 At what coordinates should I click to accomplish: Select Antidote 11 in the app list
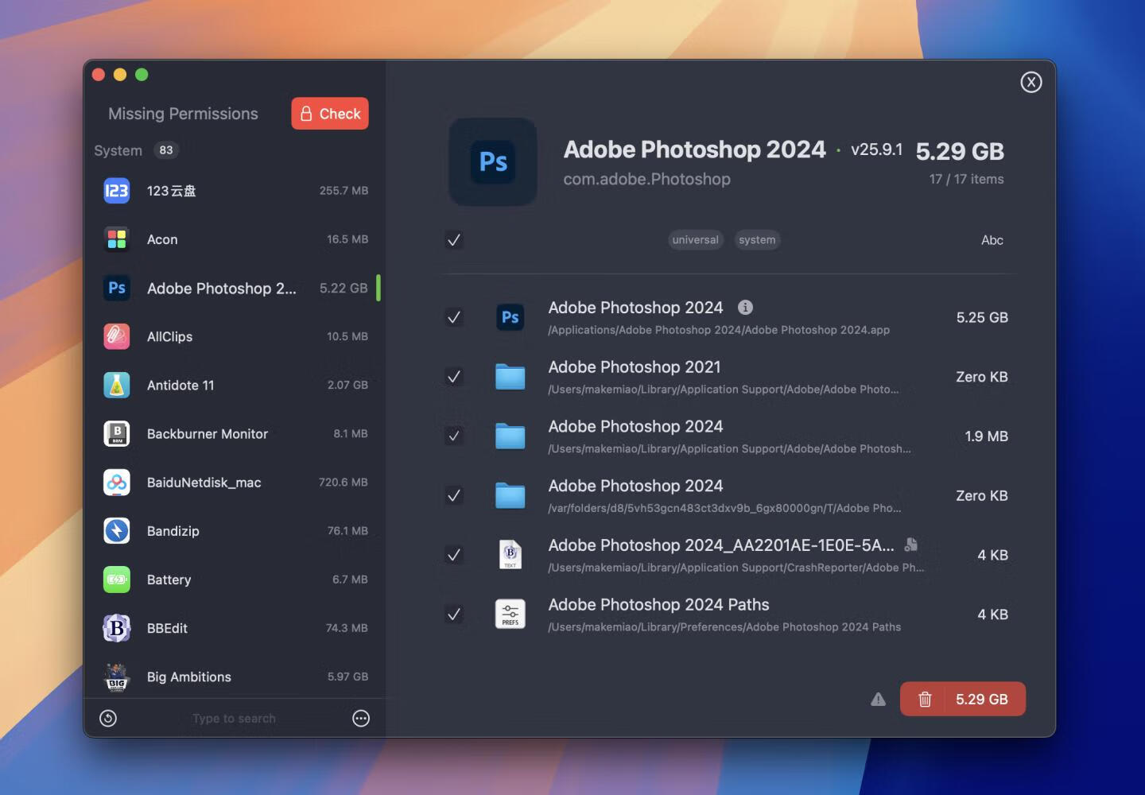point(180,386)
